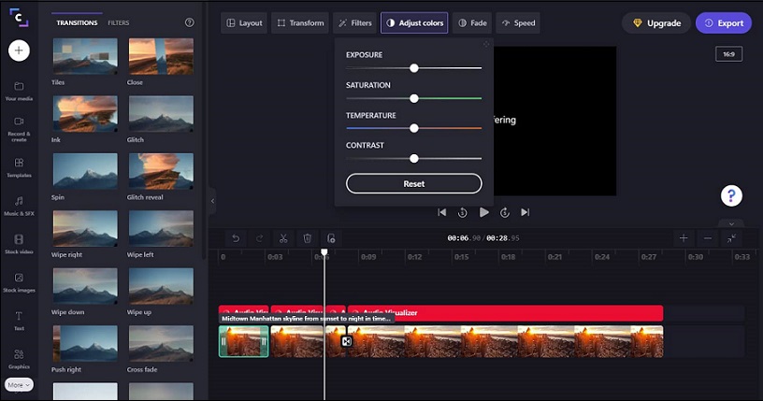Select the Wipe right transition

click(x=85, y=229)
